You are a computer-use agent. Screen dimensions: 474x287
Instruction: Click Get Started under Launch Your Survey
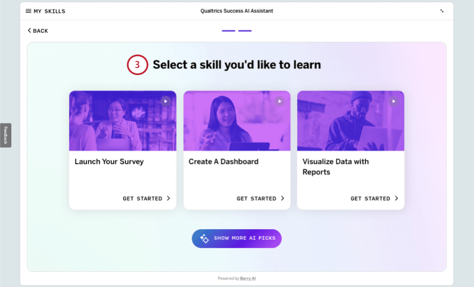146,199
